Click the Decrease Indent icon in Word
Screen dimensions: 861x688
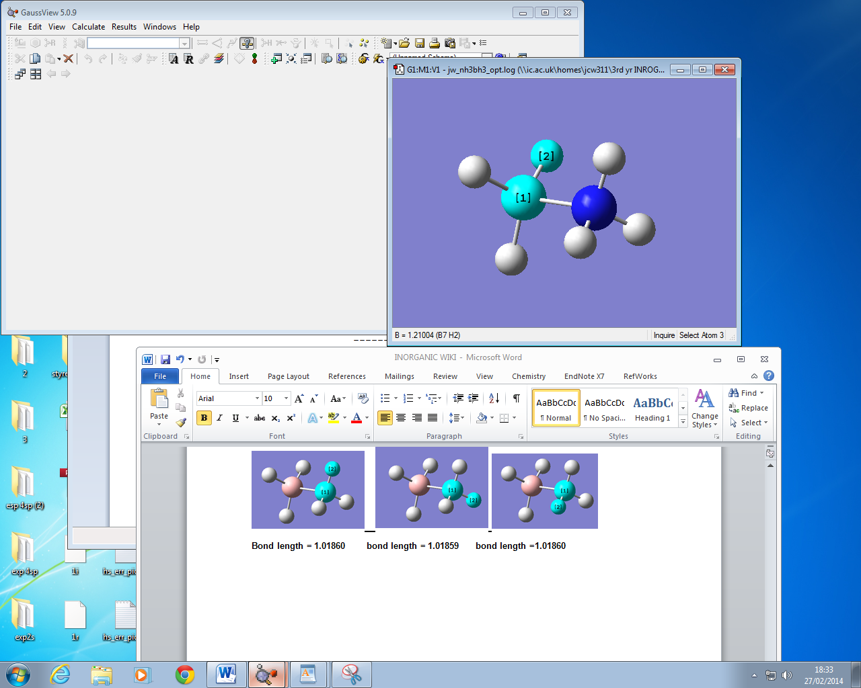pyautogui.click(x=458, y=398)
